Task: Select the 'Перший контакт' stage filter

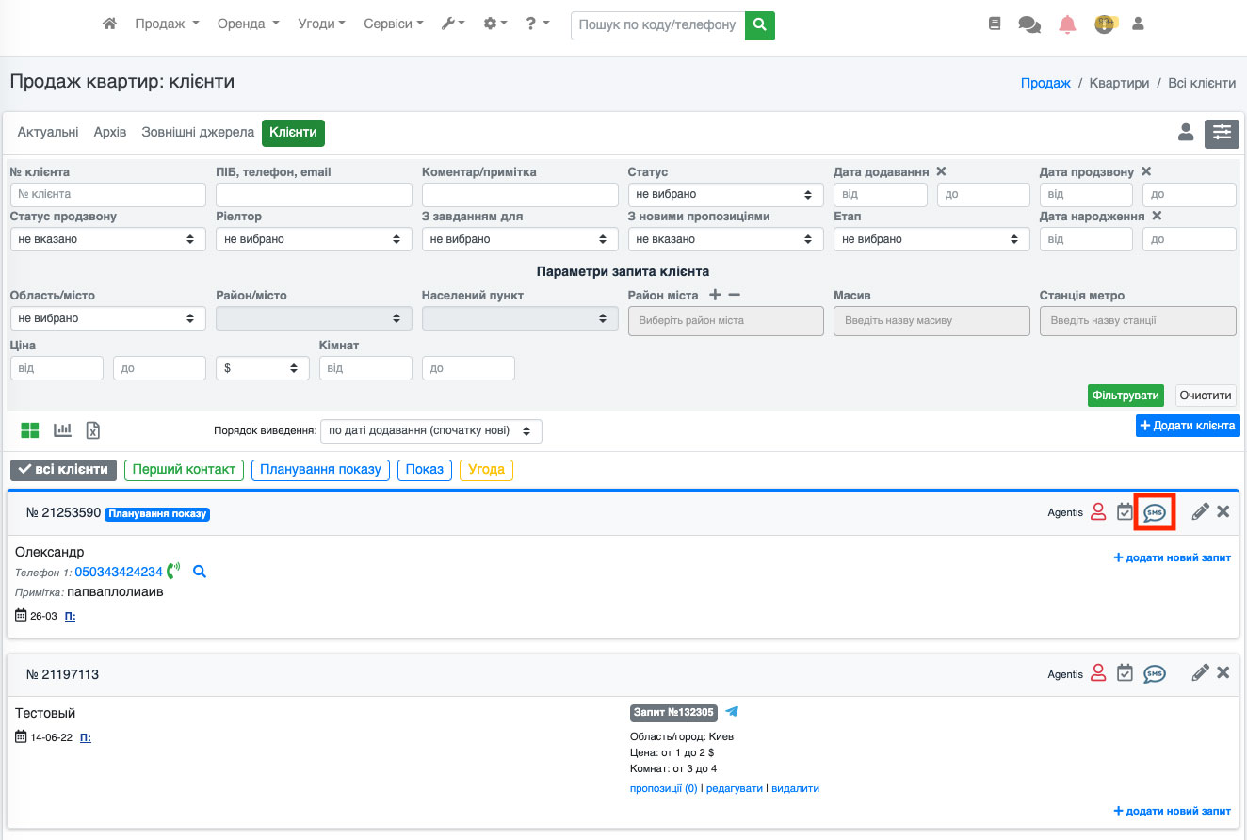Action: [184, 470]
